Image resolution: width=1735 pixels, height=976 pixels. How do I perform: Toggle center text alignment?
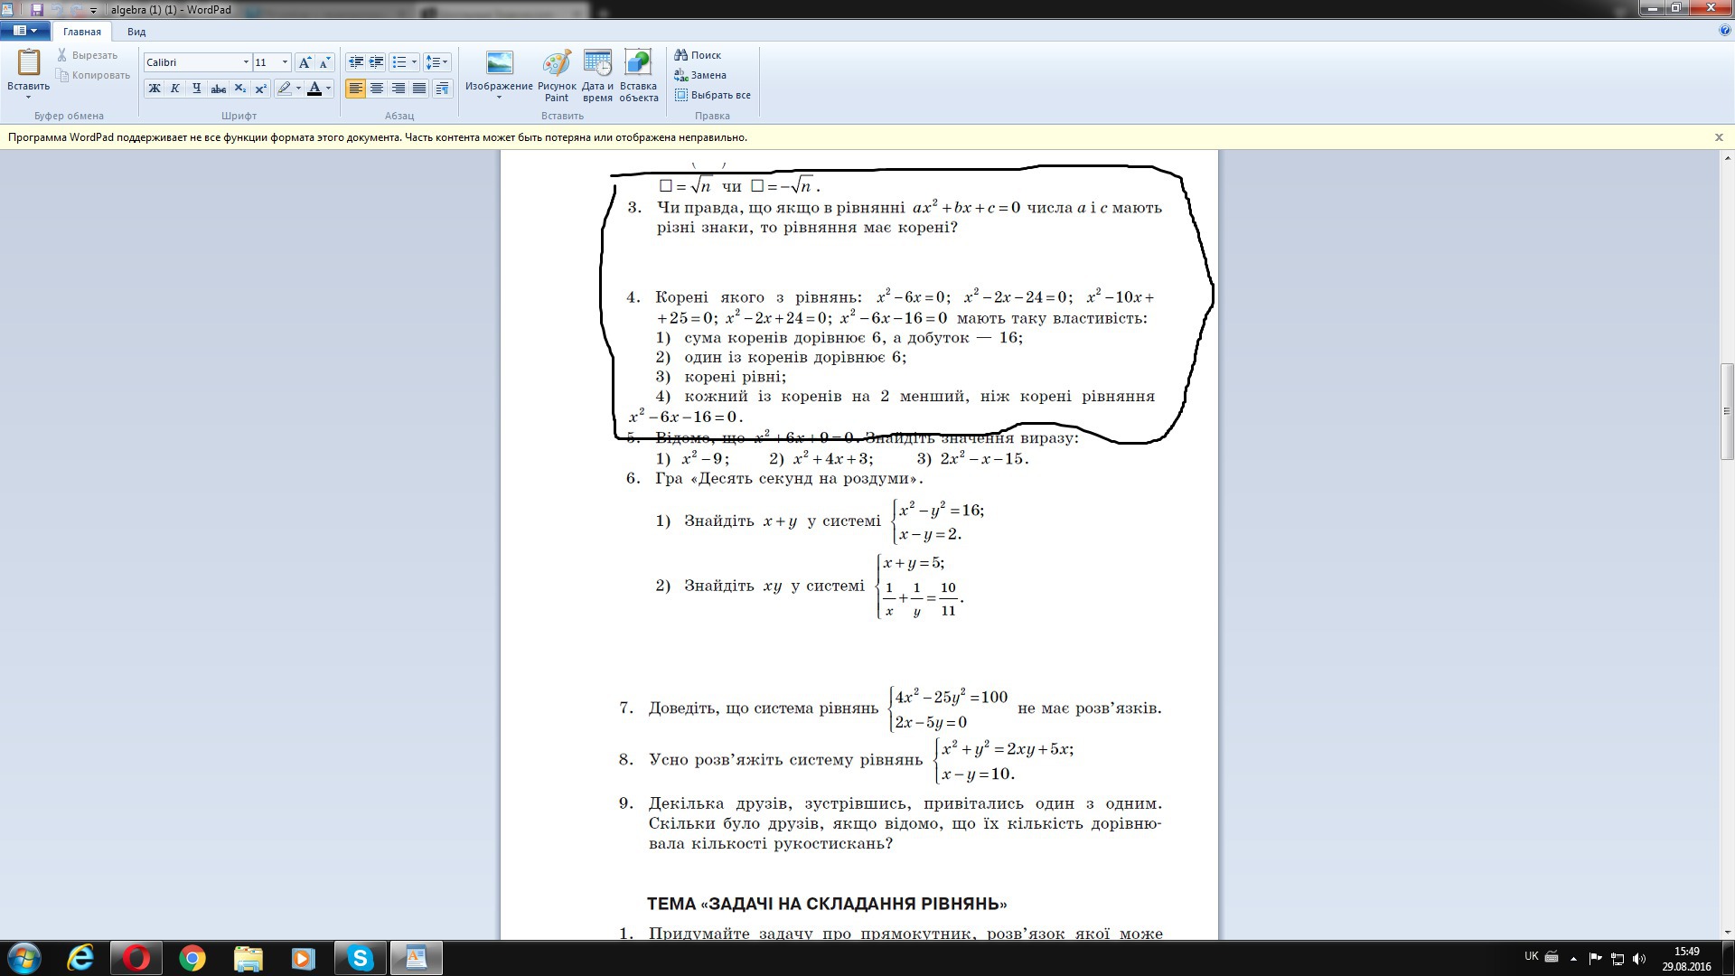[x=377, y=89]
